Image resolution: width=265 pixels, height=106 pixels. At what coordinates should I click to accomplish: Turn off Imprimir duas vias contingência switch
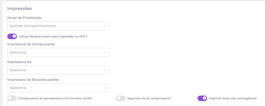202,98
